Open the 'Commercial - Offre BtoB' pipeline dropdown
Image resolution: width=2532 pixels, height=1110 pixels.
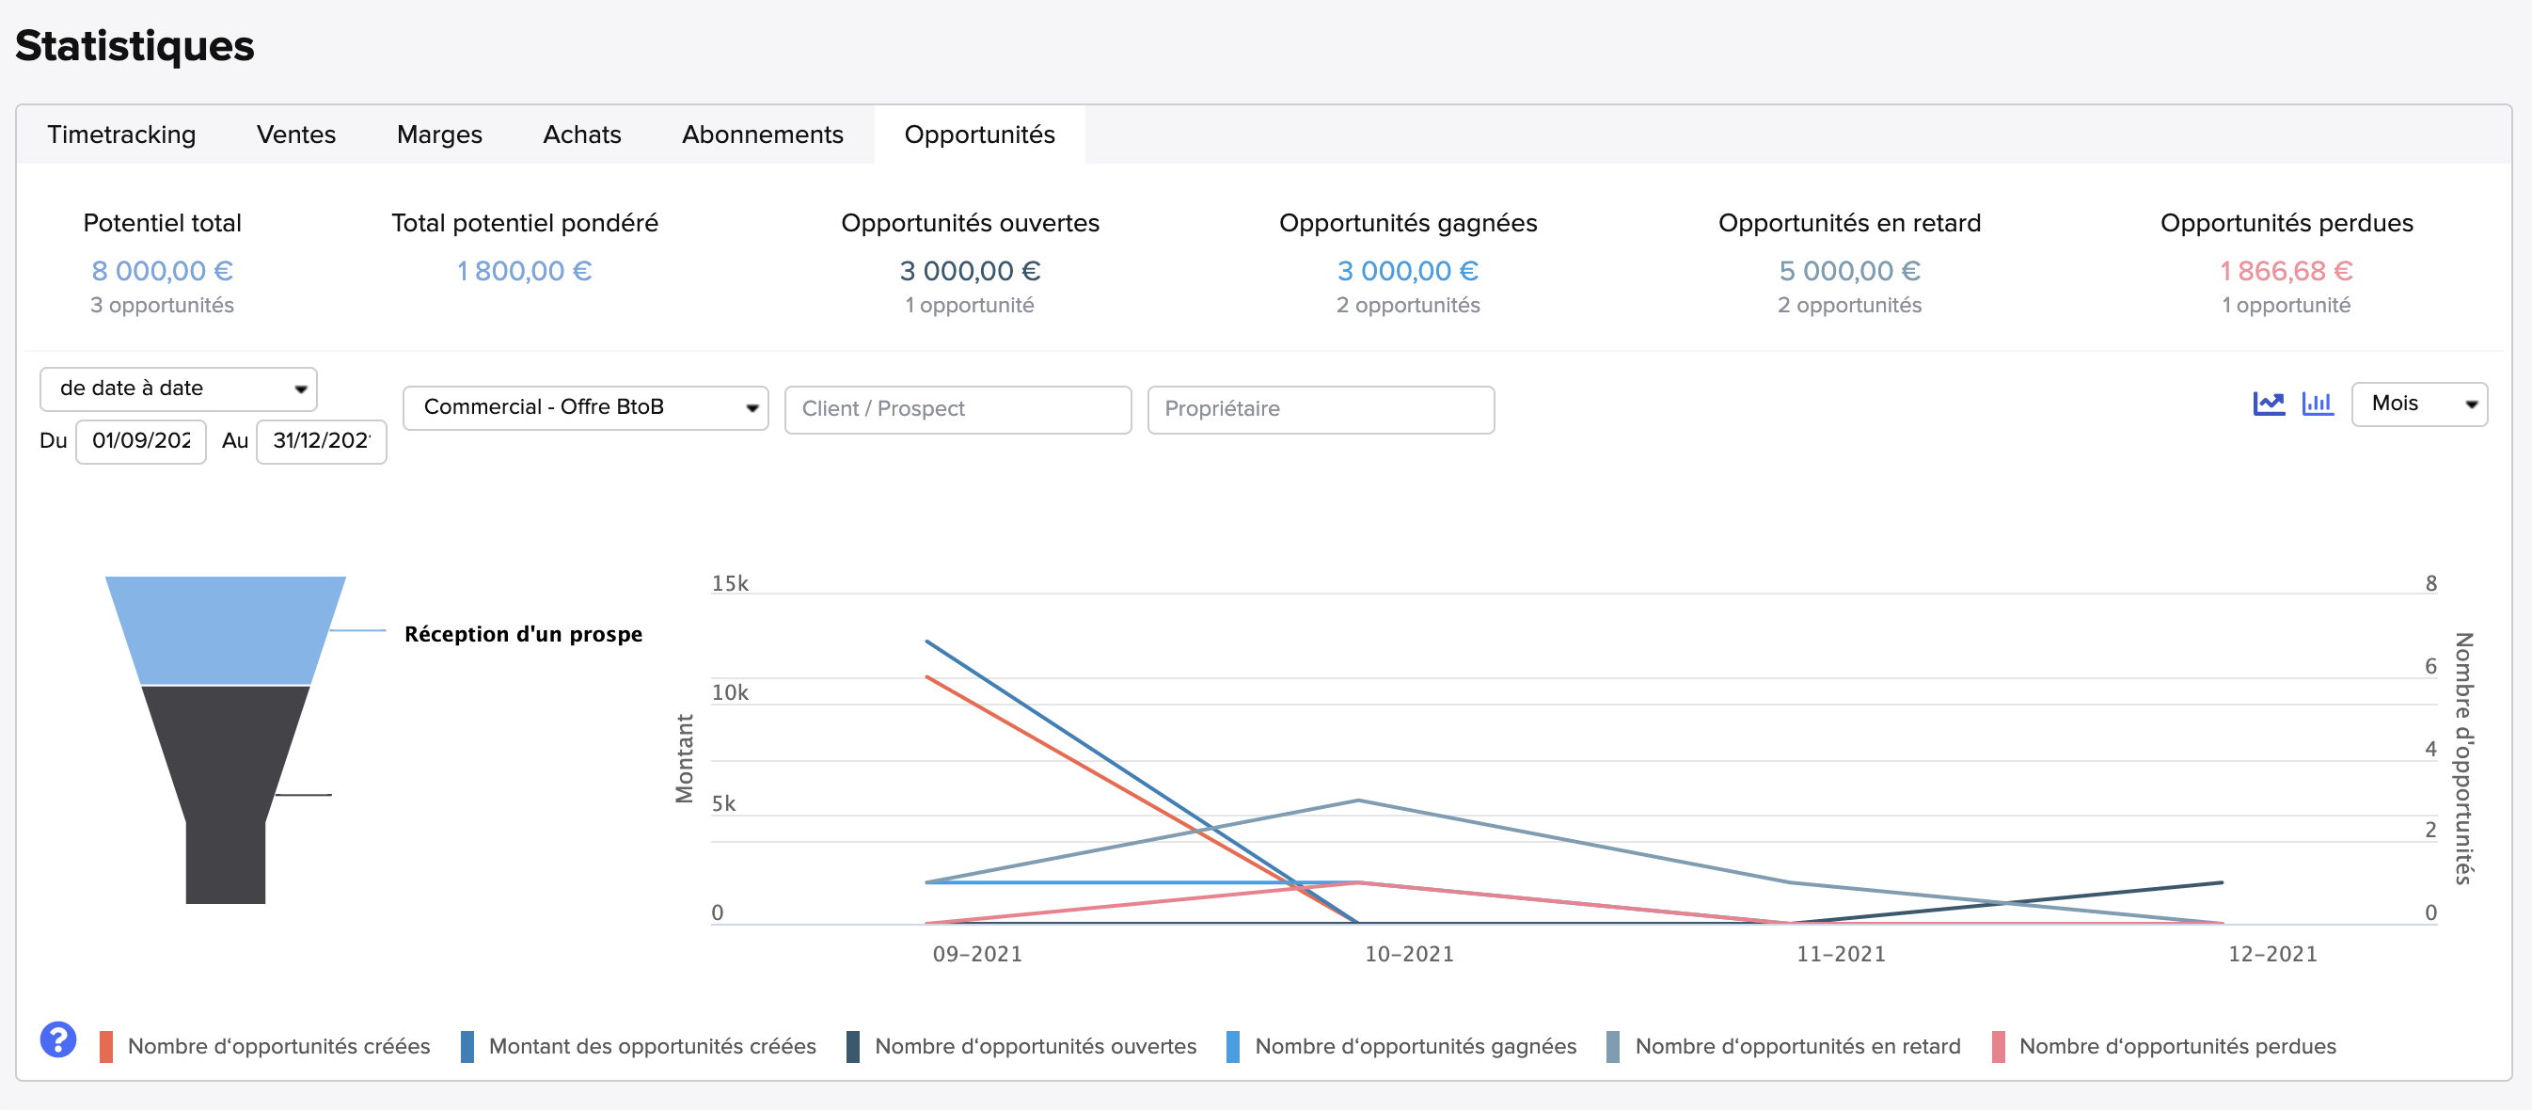pyautogui.click(x=585, y=407)
